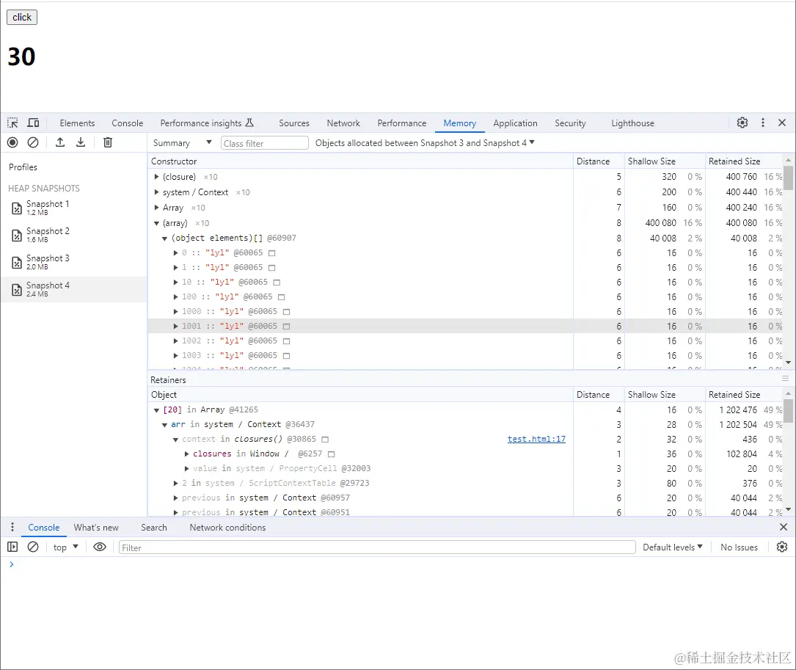Select Snapshot 3 in profiles list
796x670 pixels.
point(73,262)
